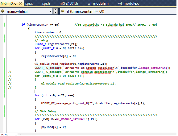178x136 pixels.
Task: Click 'Werte am Stueck ausgelesen' message line
Action: pos(102,68)
